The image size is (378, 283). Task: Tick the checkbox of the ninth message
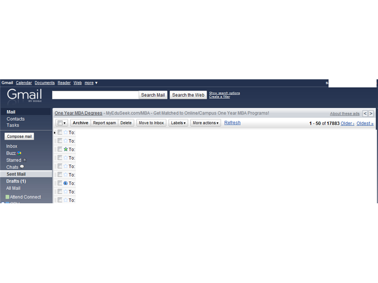coord(60,200)
